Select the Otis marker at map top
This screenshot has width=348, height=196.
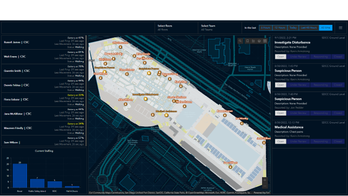[x=121, y=47]
